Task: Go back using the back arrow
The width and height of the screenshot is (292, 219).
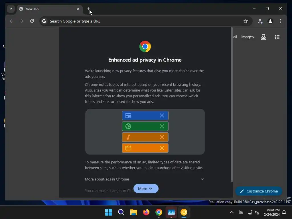Action: [x=11, y=21]
